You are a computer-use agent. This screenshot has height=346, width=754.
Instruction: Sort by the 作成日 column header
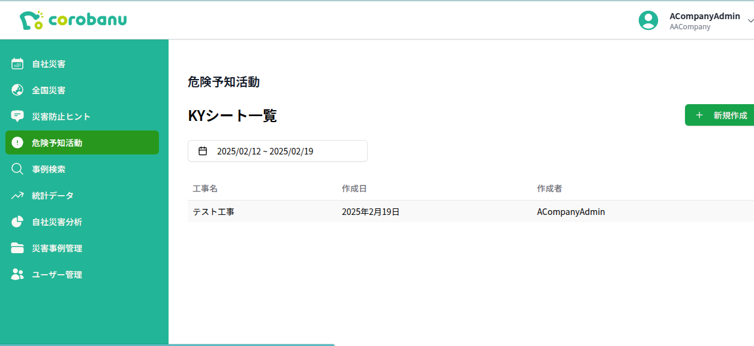(353, 188)
